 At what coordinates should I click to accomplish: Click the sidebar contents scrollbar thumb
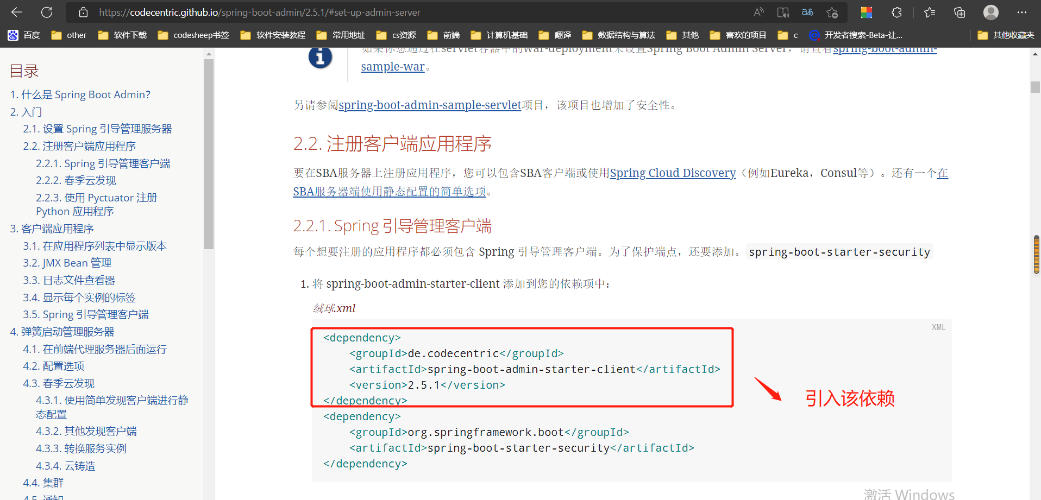209,154
